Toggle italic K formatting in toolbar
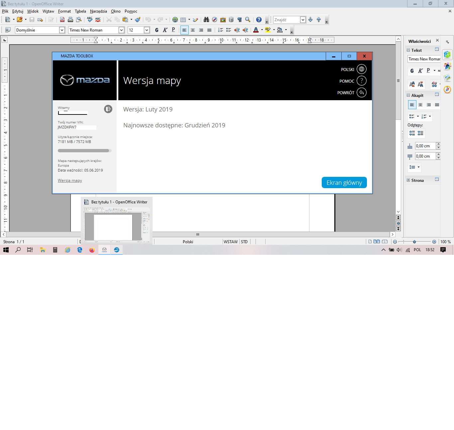 tap(165, 30)
